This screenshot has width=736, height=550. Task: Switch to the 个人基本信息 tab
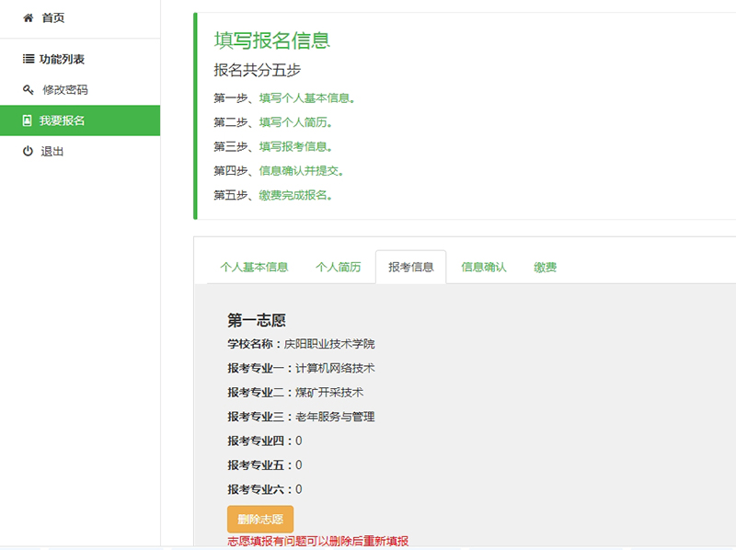pos(254,267)
